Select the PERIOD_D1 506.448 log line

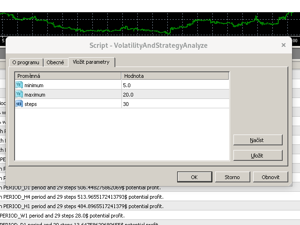(150, 188)
